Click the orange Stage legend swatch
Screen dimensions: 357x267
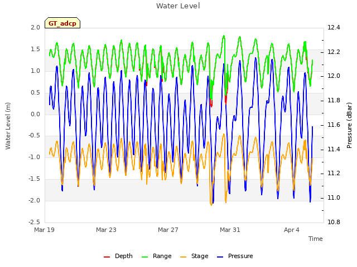pos(184,257)
